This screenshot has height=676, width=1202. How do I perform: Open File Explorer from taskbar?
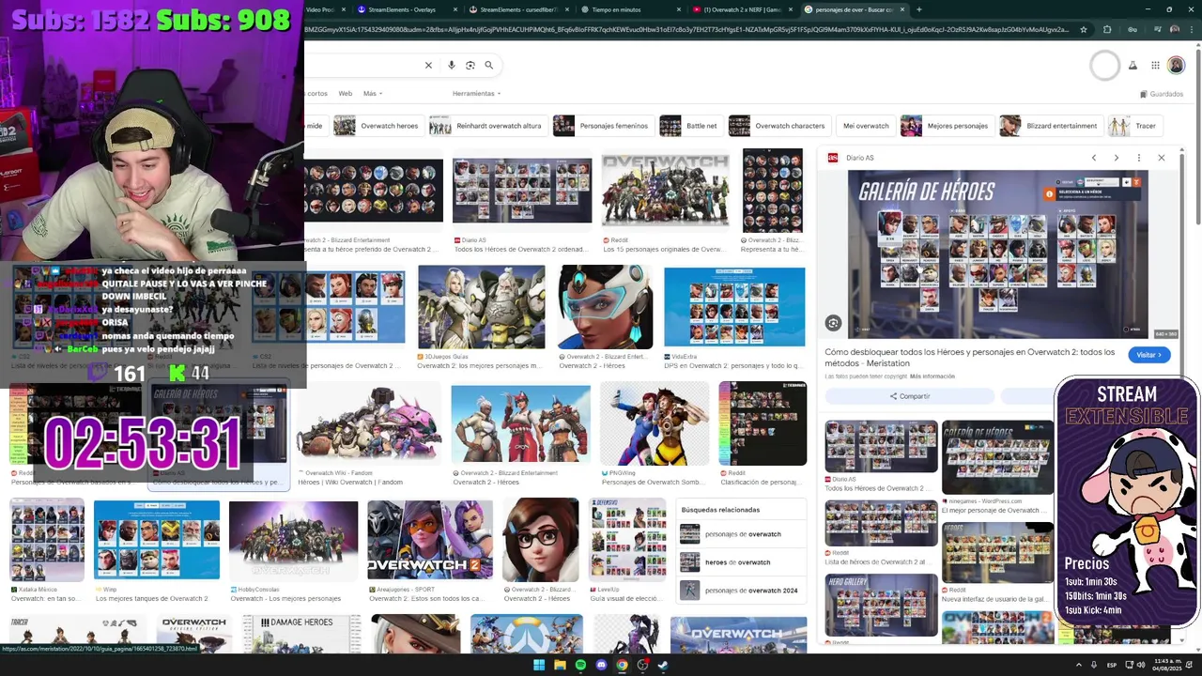tap(560, 665)
